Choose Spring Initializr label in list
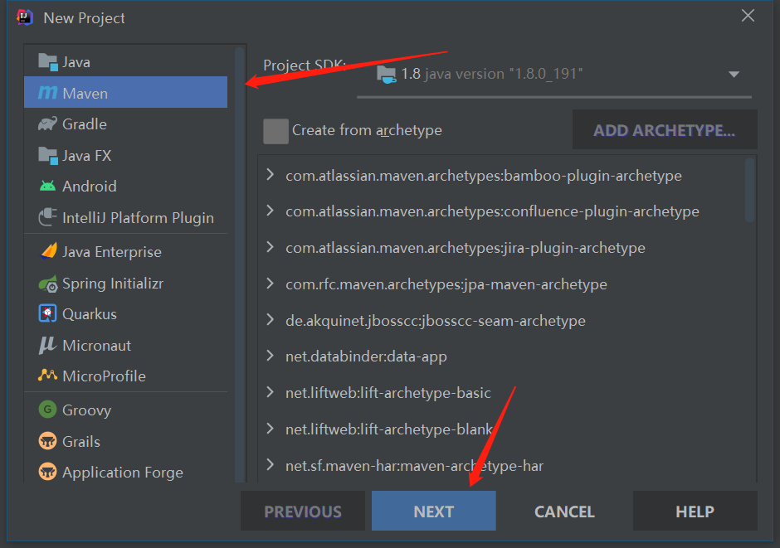The height and width of the screenshot is (548, 780). (113, 284)
